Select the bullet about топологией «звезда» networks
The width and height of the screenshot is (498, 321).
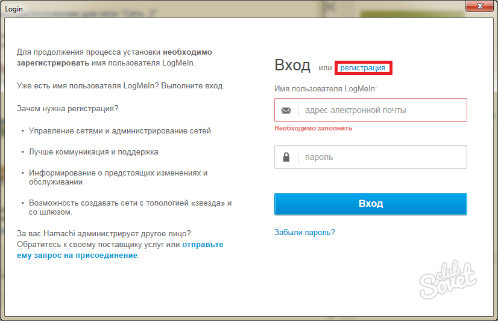[x=130, y=203]
